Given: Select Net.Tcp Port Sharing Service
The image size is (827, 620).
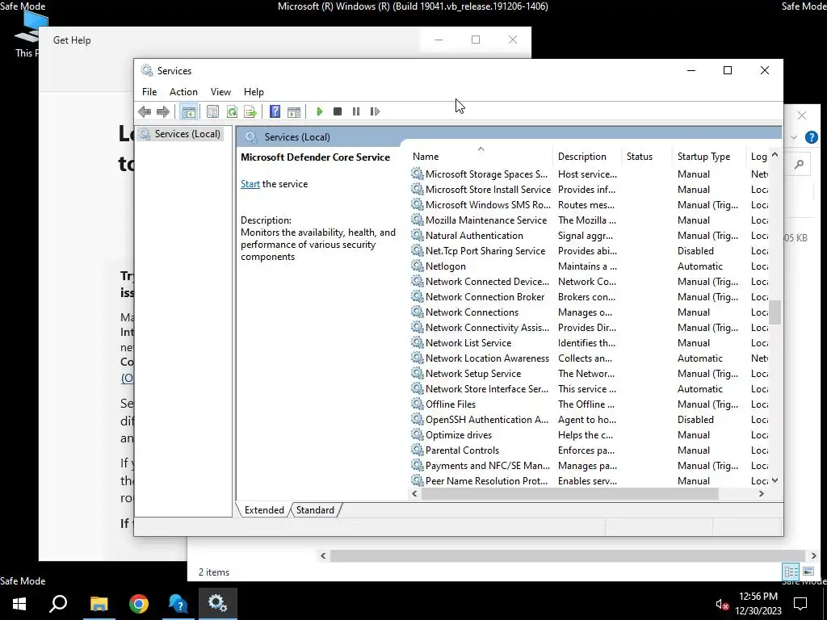Looking at the screenshot, I should 589,250.
